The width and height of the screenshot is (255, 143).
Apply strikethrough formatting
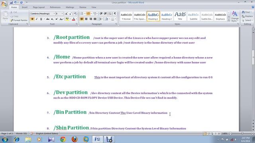coord(48,19)
